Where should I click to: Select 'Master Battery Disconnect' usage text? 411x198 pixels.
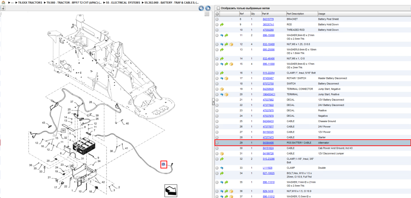pos(332,78)
